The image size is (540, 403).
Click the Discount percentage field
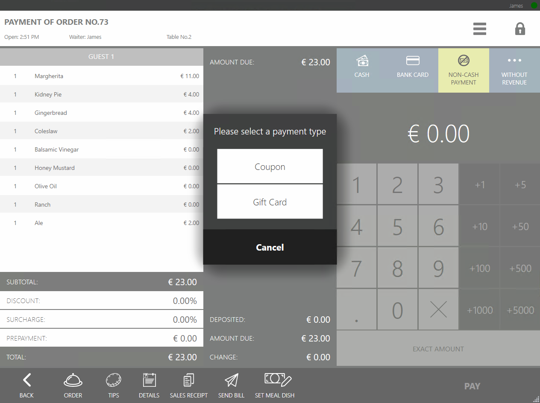[x=102, y=301]
